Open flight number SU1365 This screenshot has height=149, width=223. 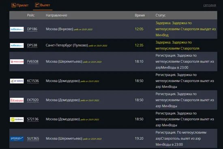coord(33,138)
